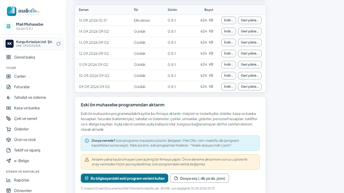344x193 pixels.
Task: Click the Boyut column header
Action: coord(209,10)
